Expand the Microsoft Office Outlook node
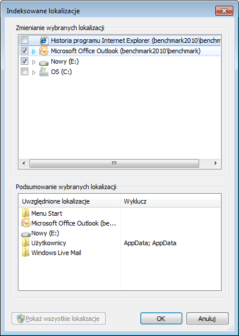Viewport: 239px width, 336px height. point(33,51)
